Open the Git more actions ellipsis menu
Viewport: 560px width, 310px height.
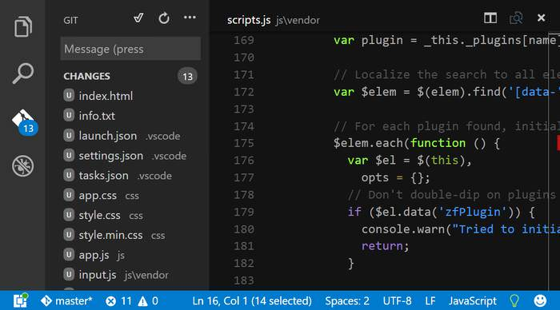pos(190,17)
